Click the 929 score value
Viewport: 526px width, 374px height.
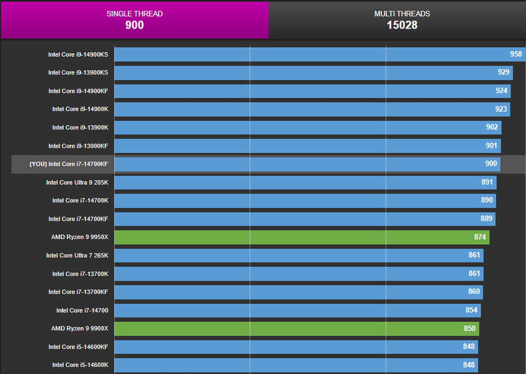pyautogui.click(x=504, y=72)
